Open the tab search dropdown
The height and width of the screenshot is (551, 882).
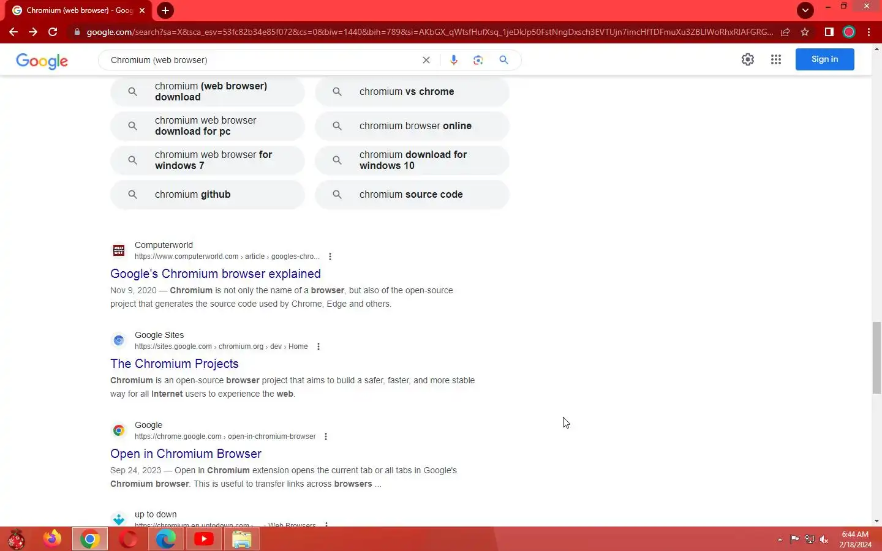click(x=805, y=10)
